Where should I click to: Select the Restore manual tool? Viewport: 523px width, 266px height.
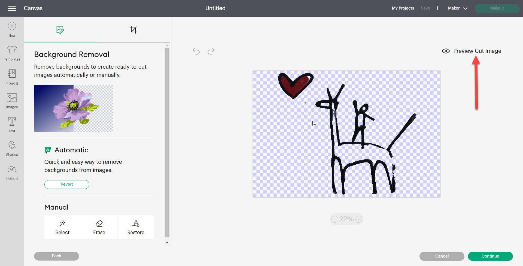click(136, 227)
